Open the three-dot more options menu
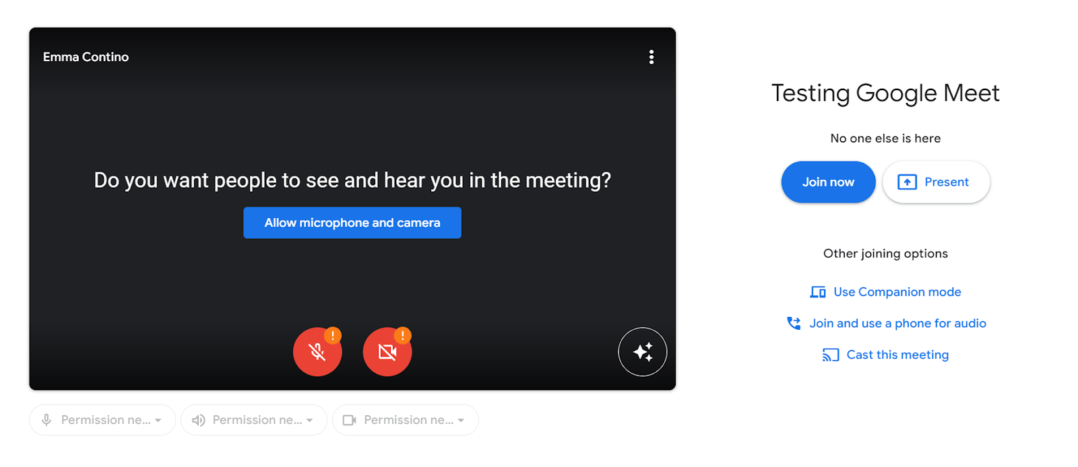Screen dimensions: 1078x467 651,57
